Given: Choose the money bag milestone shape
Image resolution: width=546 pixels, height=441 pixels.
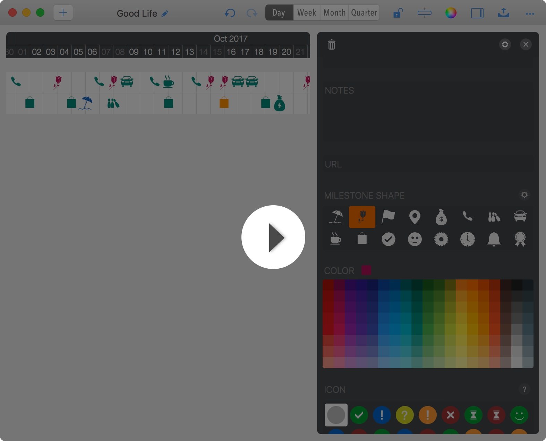Looking at the screenshot, I should click(441, 217).
